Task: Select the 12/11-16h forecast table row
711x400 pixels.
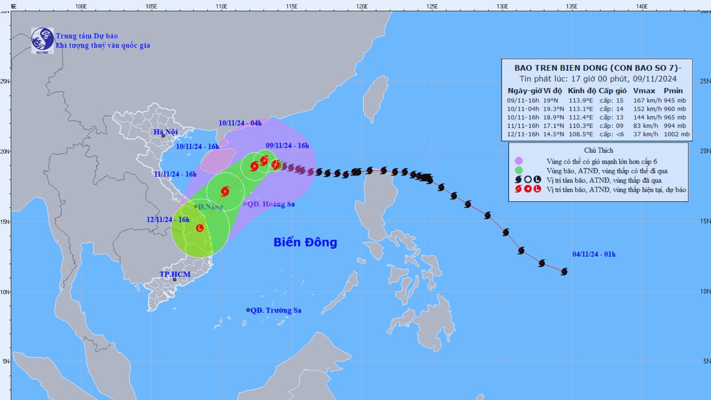Action: (x=599, y=134)
